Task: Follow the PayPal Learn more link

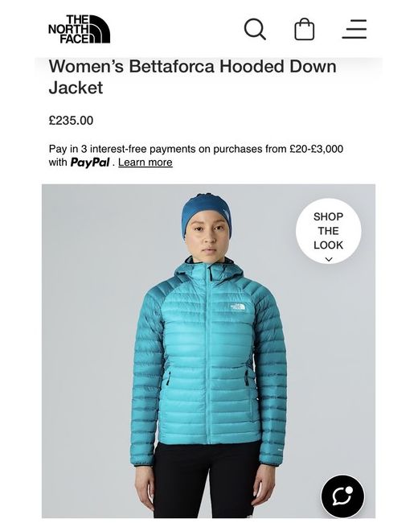Action: coord(145,163)
